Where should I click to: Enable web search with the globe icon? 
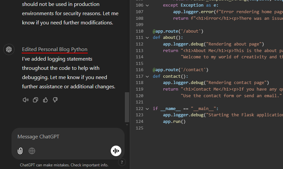[32, 151]
